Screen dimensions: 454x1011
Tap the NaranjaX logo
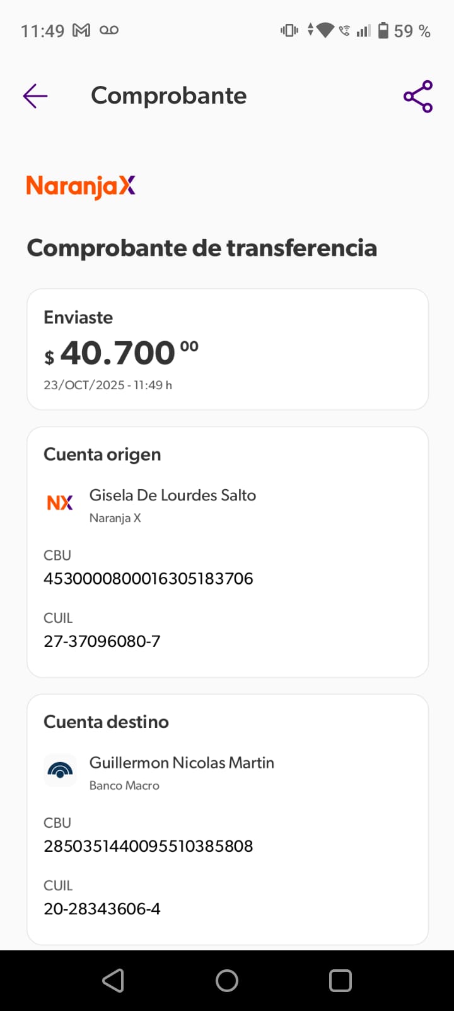(x=81, y=186)
